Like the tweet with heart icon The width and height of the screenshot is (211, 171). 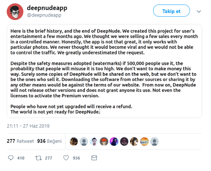tap(66, 158)
